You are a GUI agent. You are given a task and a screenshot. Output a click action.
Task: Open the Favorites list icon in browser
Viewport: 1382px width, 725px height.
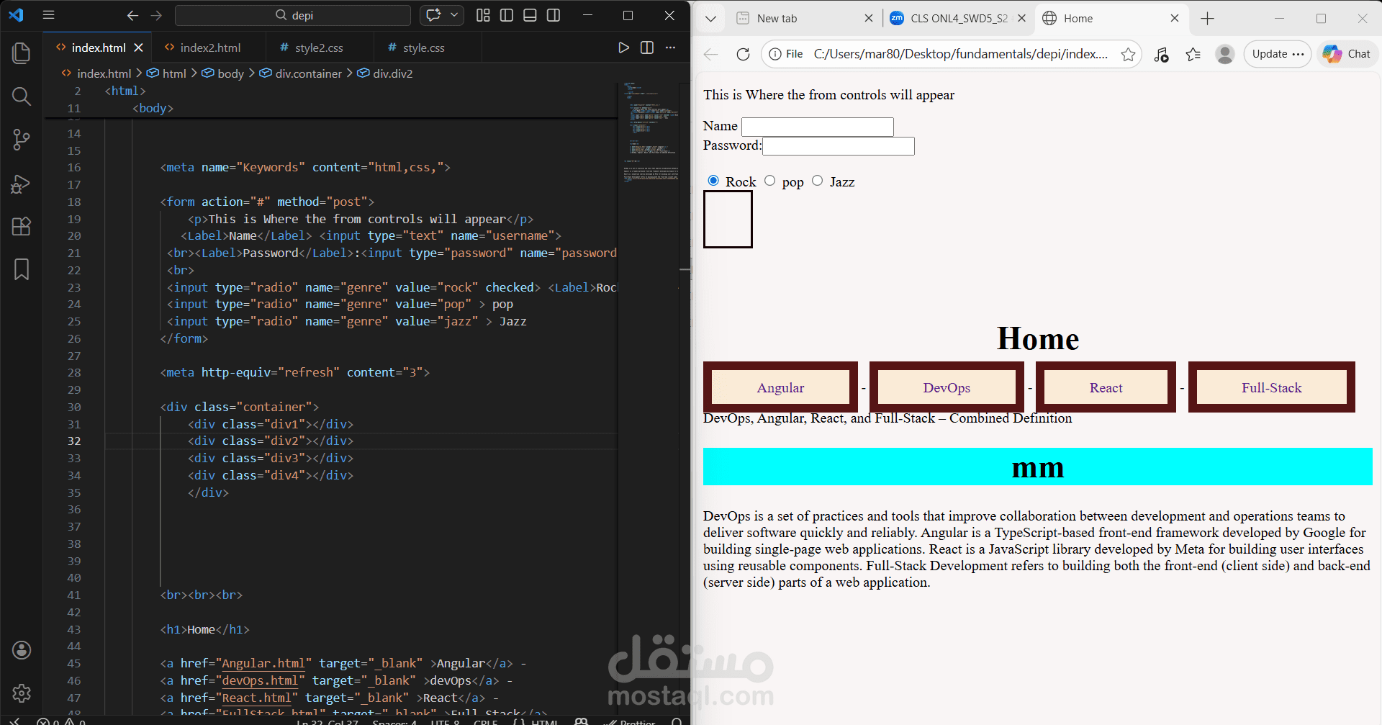(x=1193, y=54)
